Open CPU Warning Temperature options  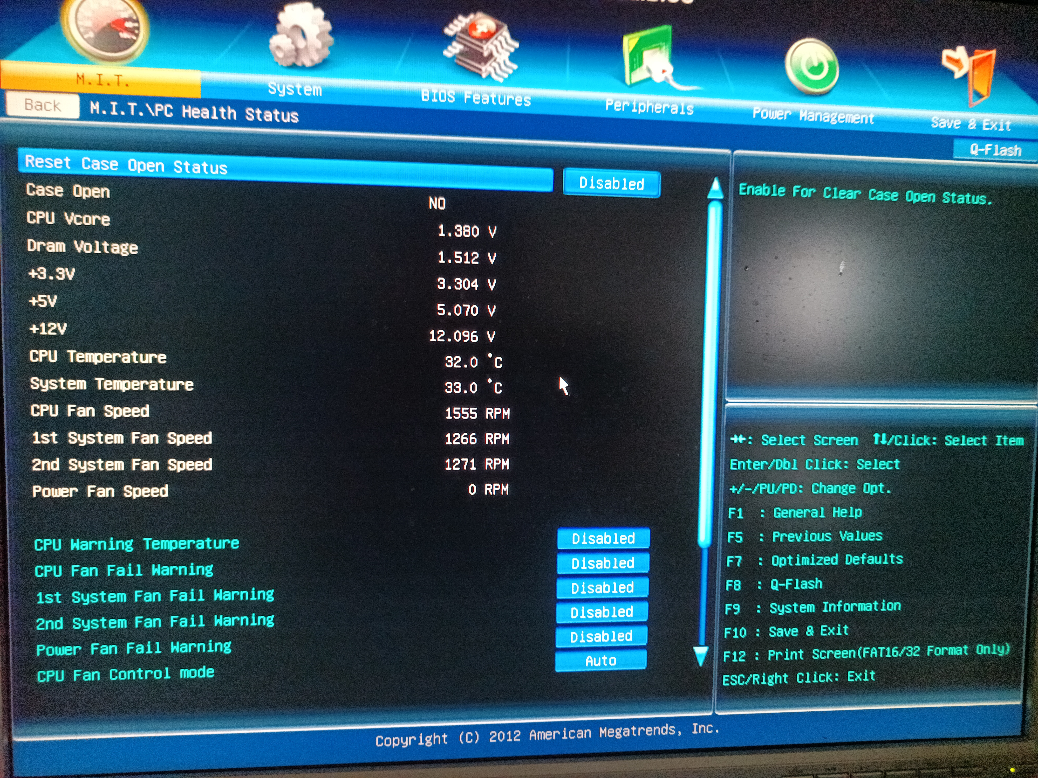(x=603, y=538)
